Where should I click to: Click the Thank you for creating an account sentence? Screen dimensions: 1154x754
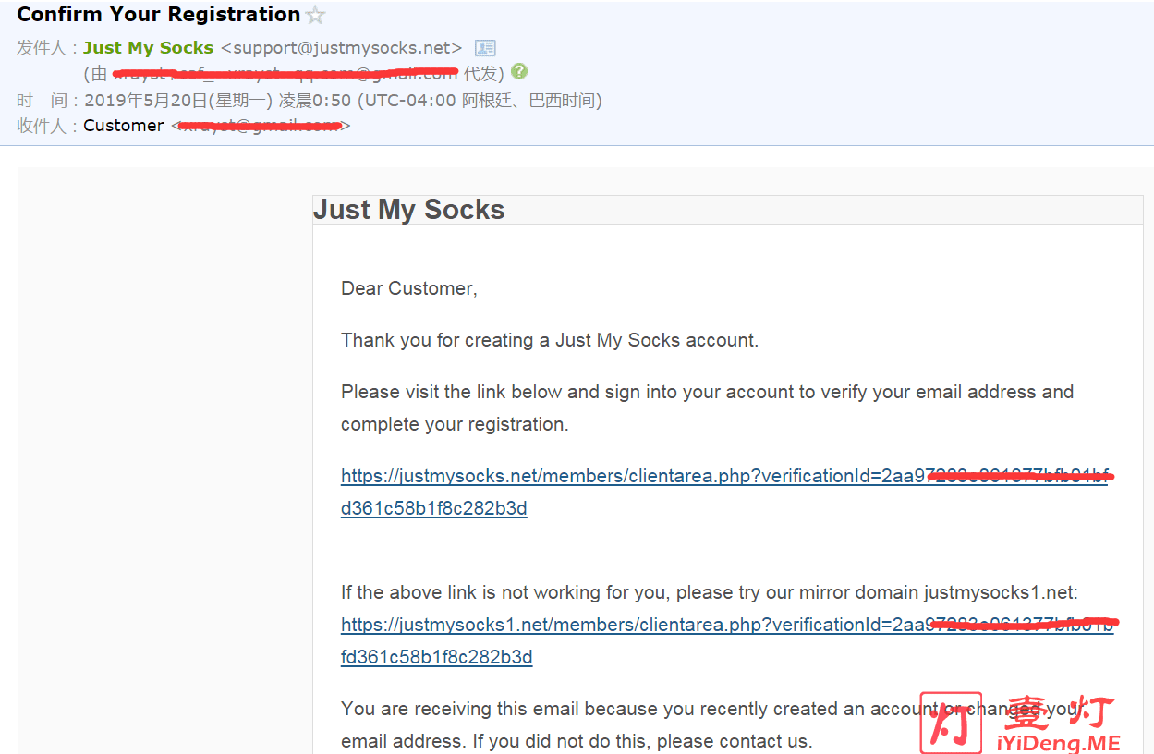coord(550,340)
